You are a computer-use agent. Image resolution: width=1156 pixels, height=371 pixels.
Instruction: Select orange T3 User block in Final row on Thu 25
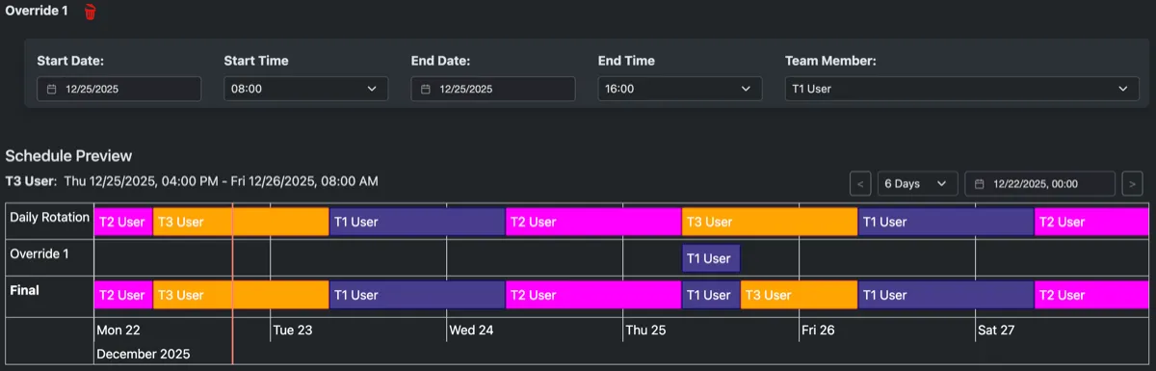tap(799, 295)
